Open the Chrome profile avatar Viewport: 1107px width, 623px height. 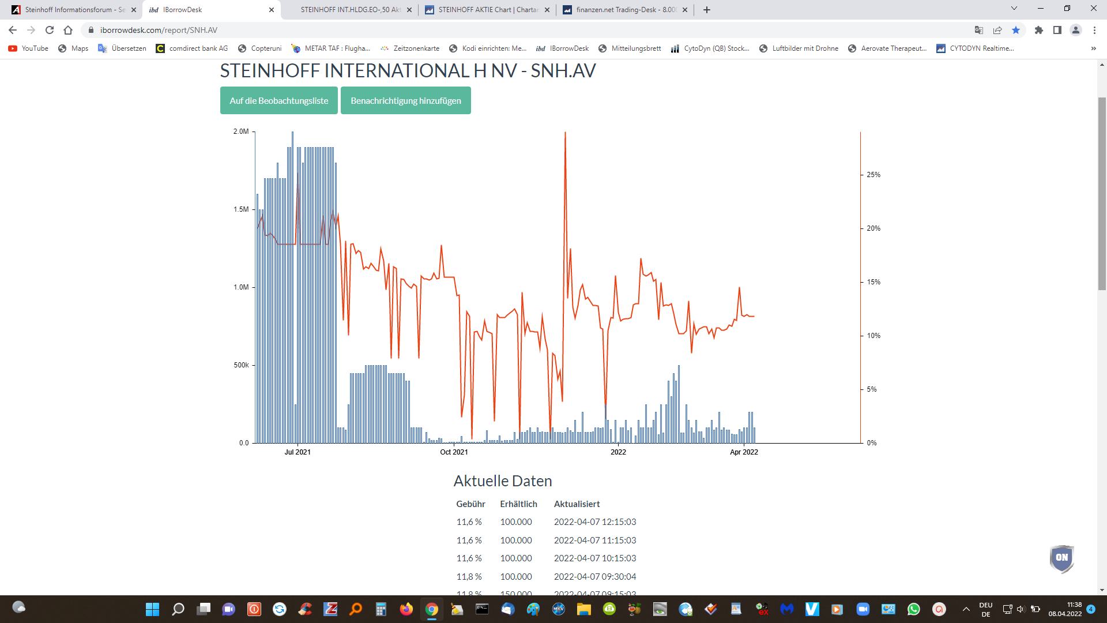pos(1076,30)
